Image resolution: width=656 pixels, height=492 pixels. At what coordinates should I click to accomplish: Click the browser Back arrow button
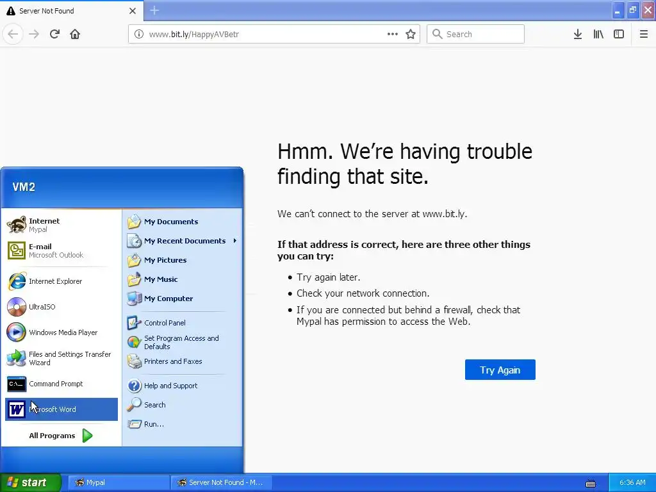13,34
